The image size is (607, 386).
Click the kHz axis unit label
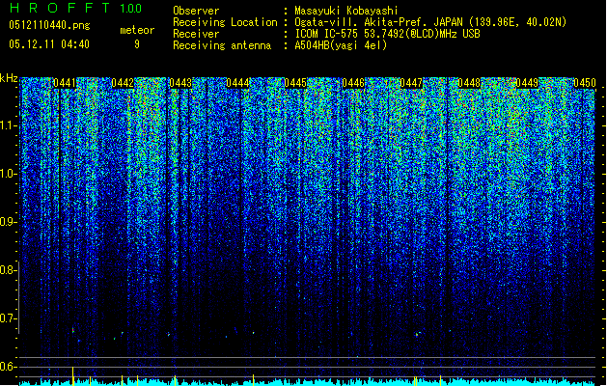pos(9,78)
